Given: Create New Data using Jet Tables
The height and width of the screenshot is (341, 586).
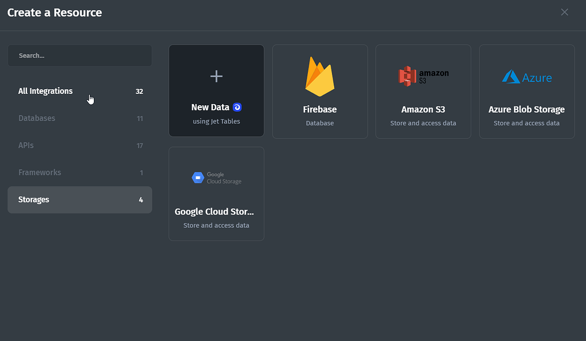Looking at the screenshot, I should [x=216, y=90].
